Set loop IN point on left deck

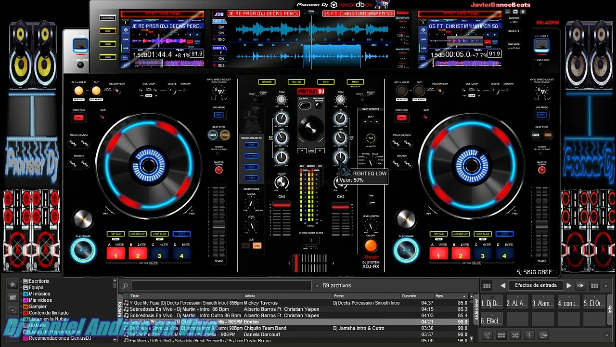[x=78, y=91]
